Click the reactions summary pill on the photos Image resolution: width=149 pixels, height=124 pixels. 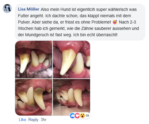pos(80,116)
